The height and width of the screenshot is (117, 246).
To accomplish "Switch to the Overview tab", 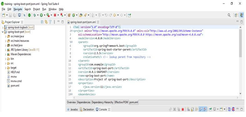I will pyautogui.click(x=71, y=102).
